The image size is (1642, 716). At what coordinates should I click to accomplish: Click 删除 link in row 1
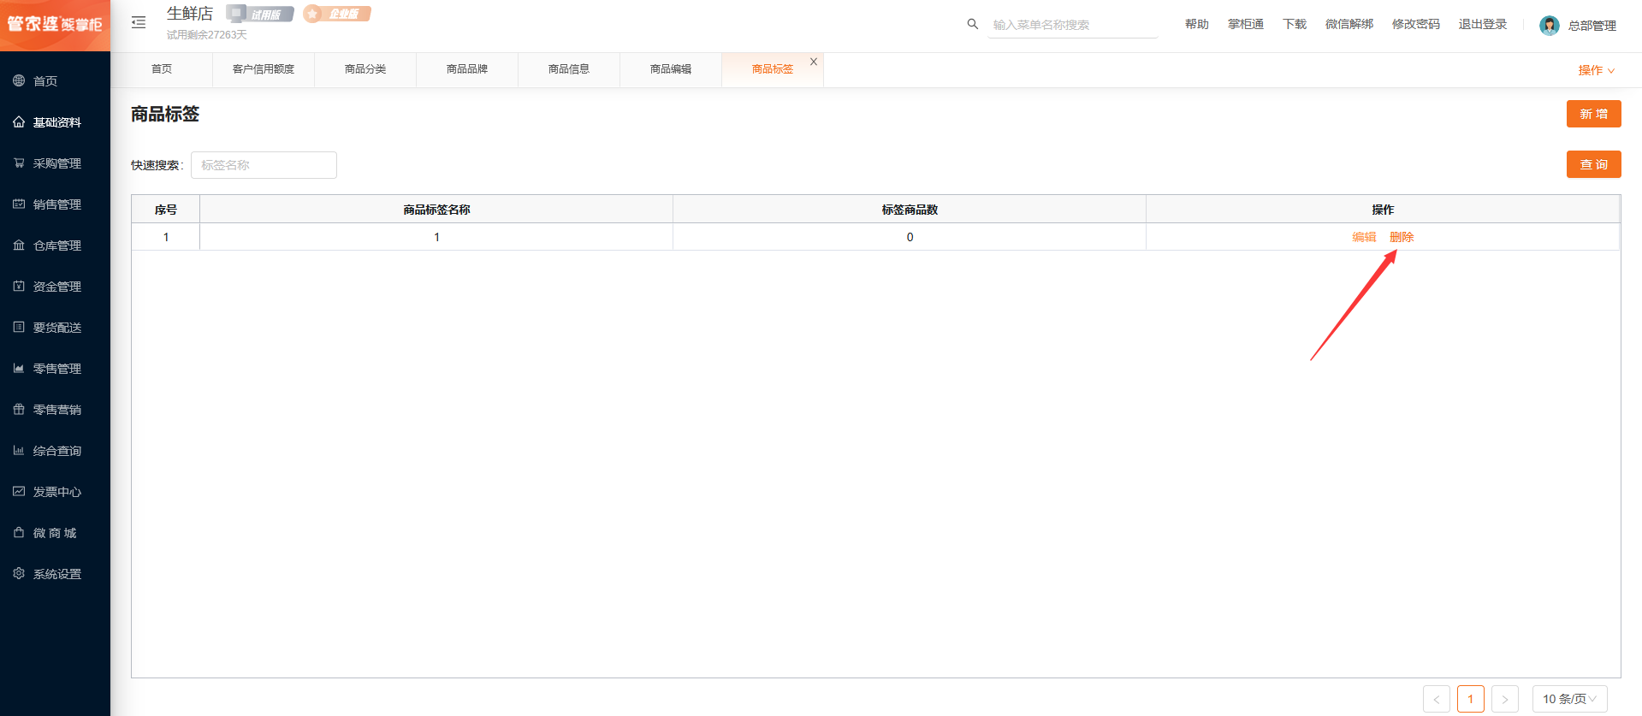click(x=1402, y=237)
